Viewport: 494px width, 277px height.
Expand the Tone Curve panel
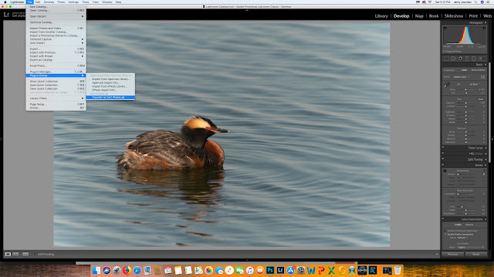coord(465,148)
